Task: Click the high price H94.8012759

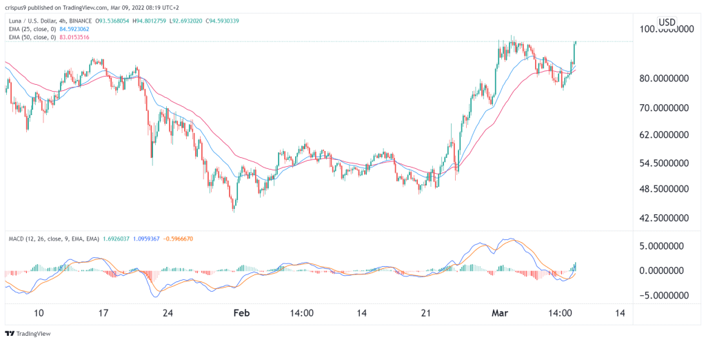Action: 151,21
